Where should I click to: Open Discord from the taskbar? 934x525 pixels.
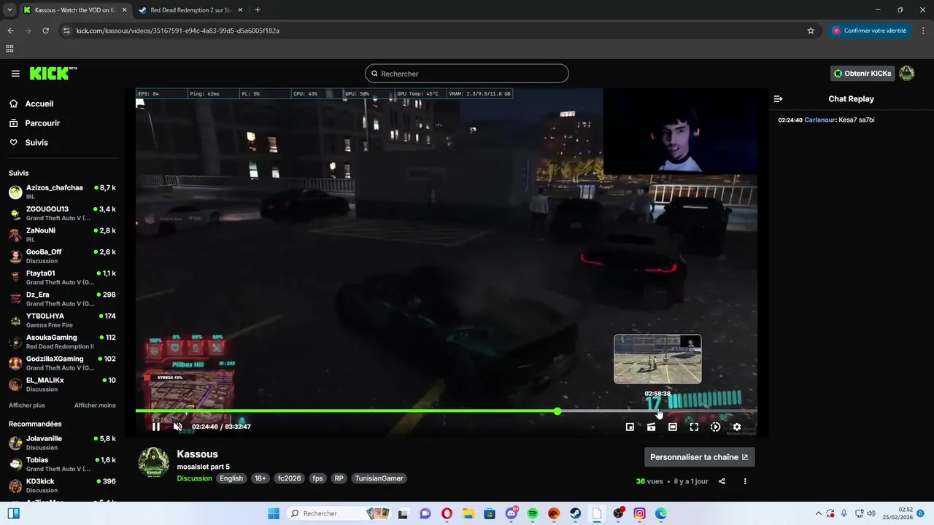click(512, 513)
